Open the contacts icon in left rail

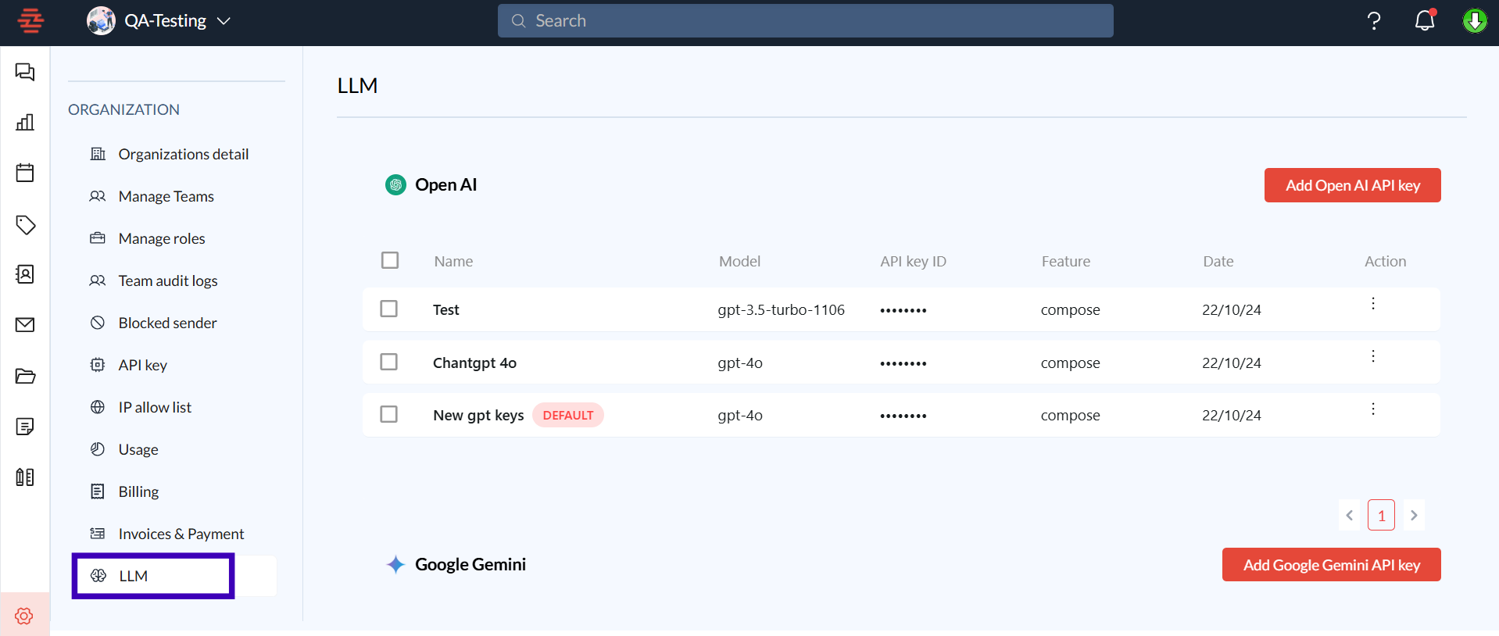pos(25,274)
